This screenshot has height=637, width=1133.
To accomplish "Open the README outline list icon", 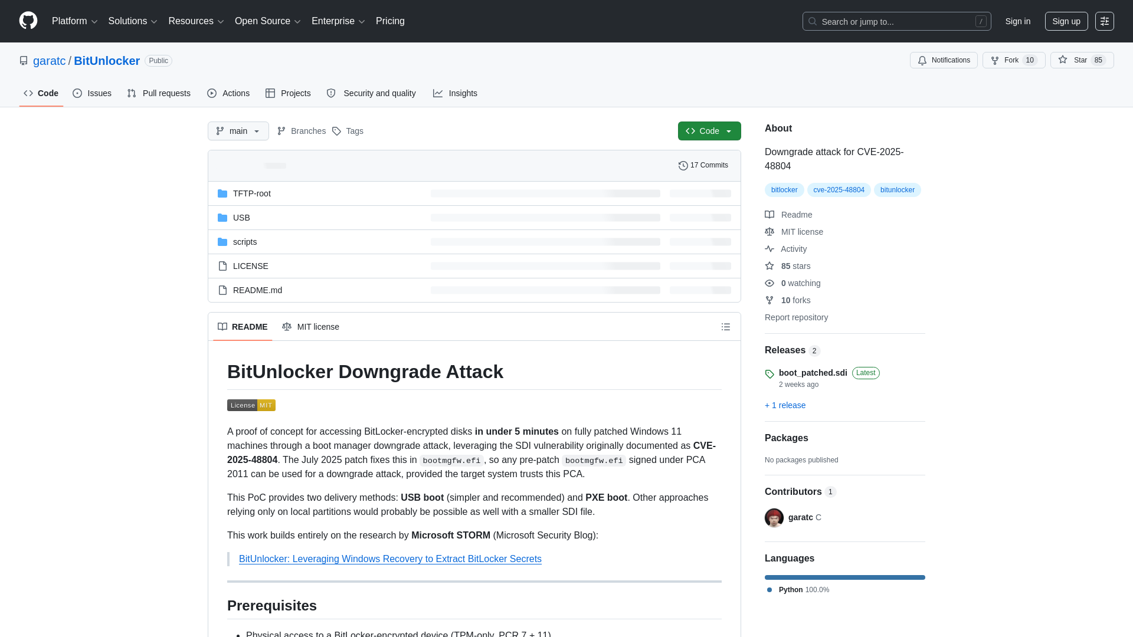I will point(726,327).
